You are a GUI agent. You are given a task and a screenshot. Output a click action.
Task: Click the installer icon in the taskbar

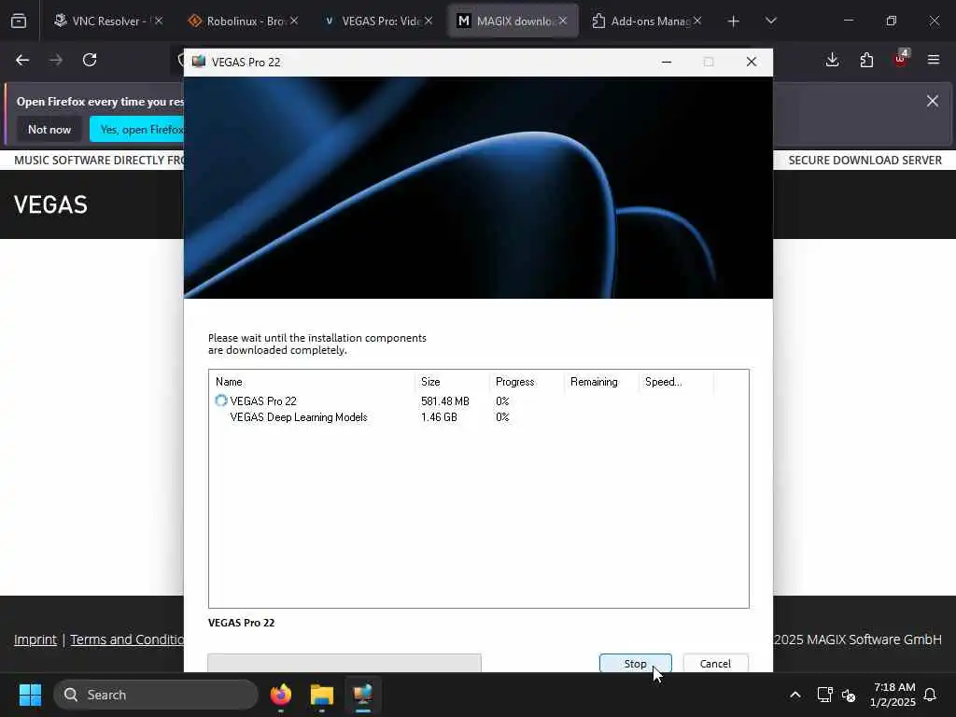click(x=363, y=695)
